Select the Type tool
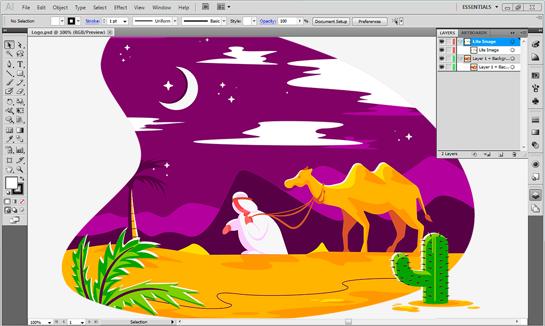Image resolution: width=545 pixels, height=326 pixels. pos(20,64)
